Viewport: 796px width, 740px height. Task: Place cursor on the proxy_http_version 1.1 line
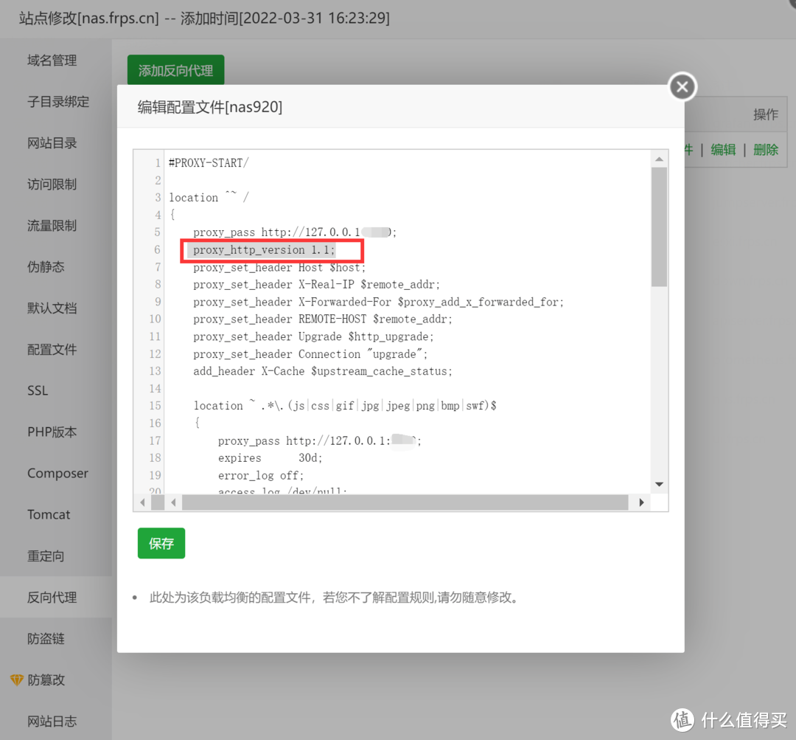(x=264, y=250)
